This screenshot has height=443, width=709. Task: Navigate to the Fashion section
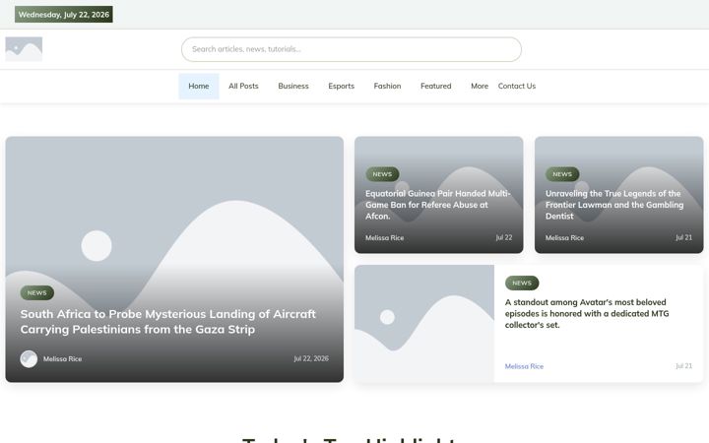pyautogui.click(x=387, y=86)
